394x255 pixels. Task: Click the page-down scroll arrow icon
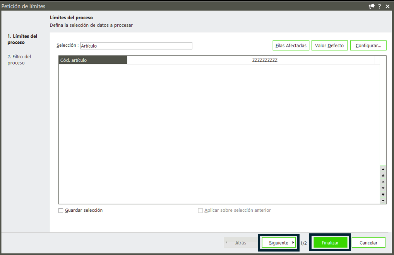[x=383, y=194]
